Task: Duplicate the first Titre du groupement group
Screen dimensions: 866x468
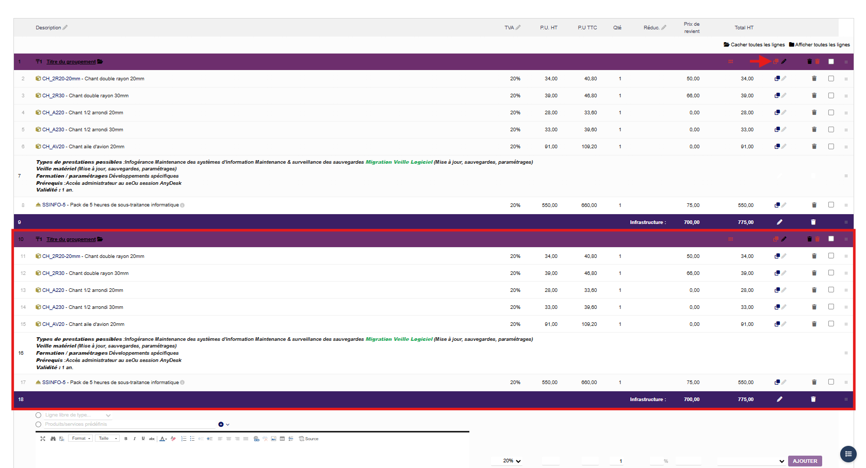Action: tap(776, 62)
